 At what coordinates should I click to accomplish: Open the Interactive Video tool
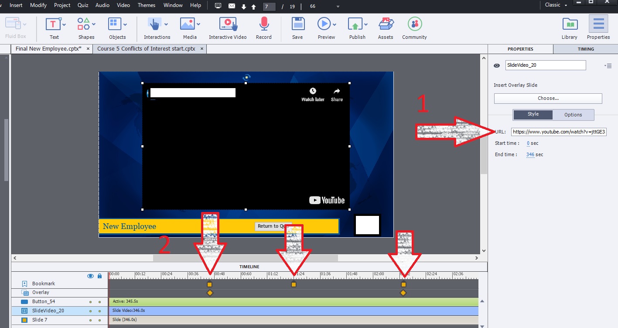click(x=227, y=24)
